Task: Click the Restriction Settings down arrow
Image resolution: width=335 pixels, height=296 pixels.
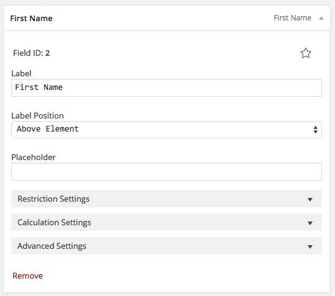Action: click(310, 199)
